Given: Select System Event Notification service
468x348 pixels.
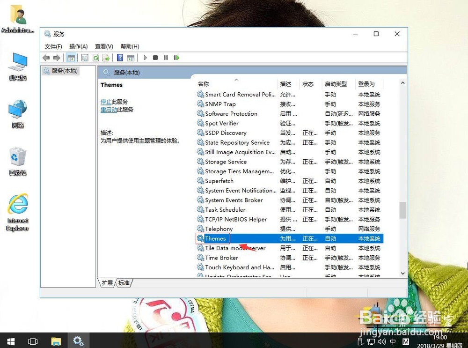Looking at the screenshot, I should click(290, 191).
